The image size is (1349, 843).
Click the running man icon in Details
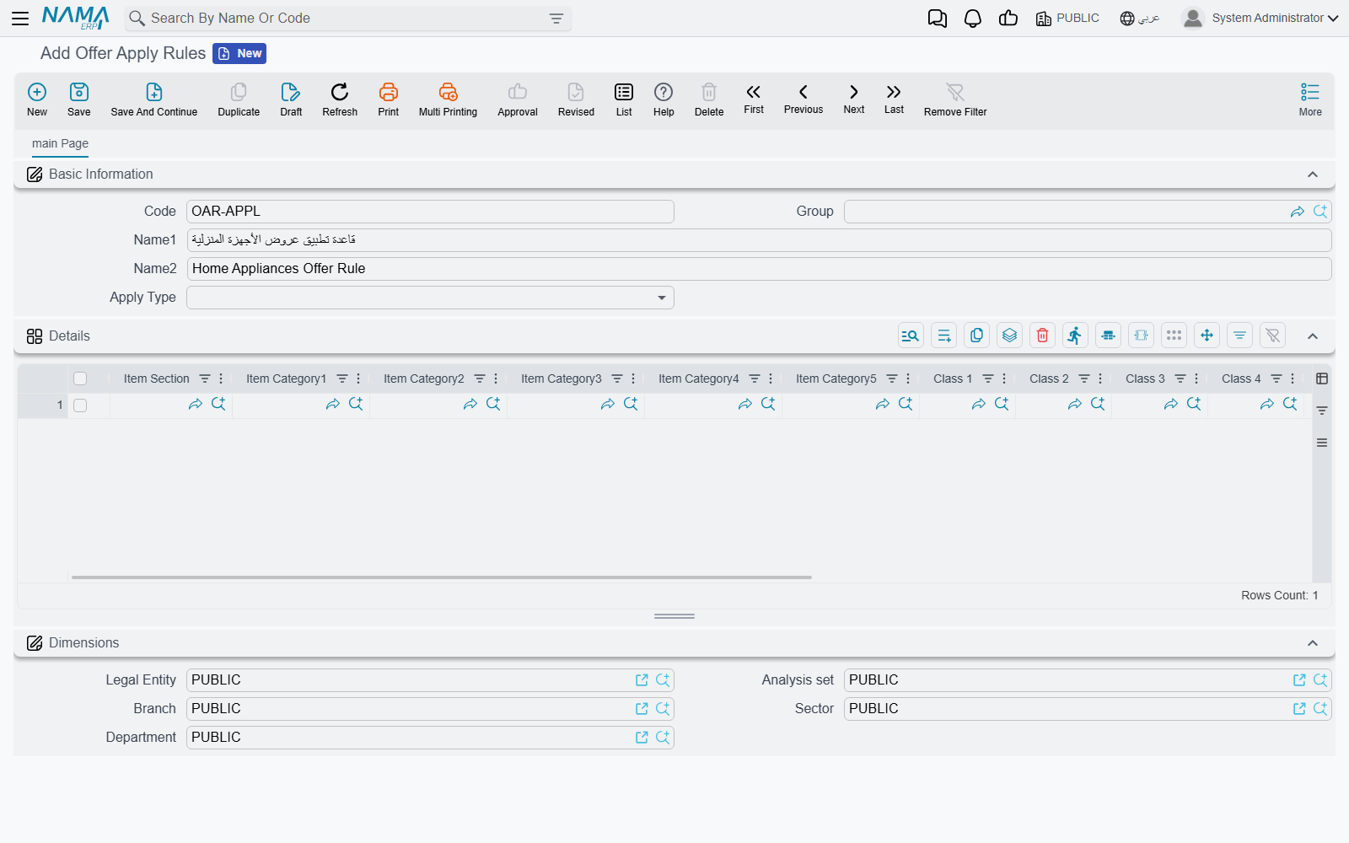tap(1075, 336)
